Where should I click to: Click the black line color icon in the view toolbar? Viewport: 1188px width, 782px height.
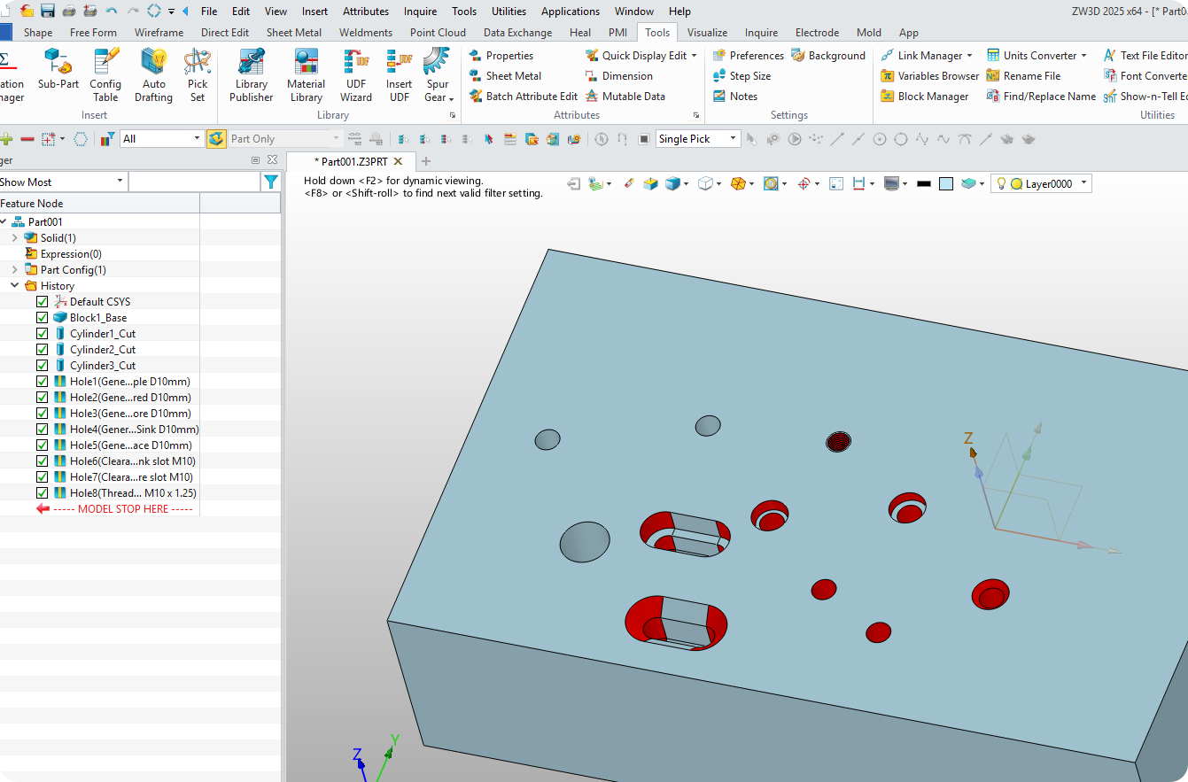point(924,183)
